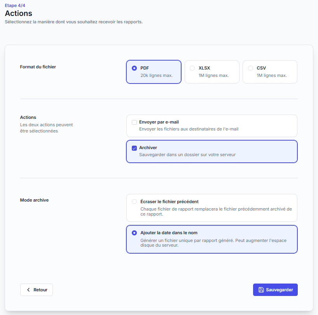Screen dimensions: 318x315
Task: Go back with the Retour button label
Action: coord(40,290)
